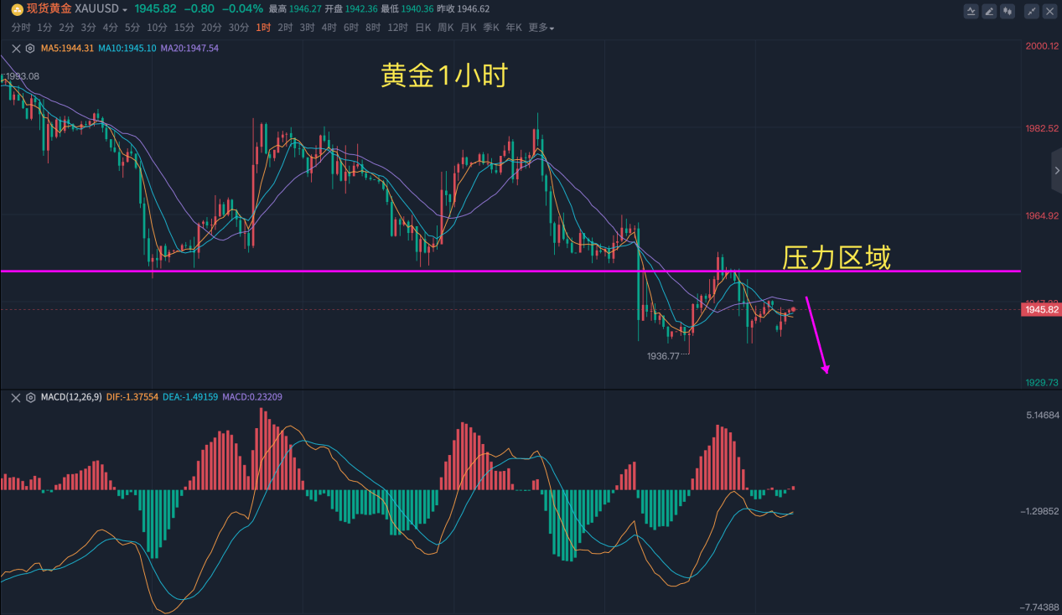This screenshot has width=1062, height=615.
Task: Switch to the 15分 timeframe
Action: (184, 28)
